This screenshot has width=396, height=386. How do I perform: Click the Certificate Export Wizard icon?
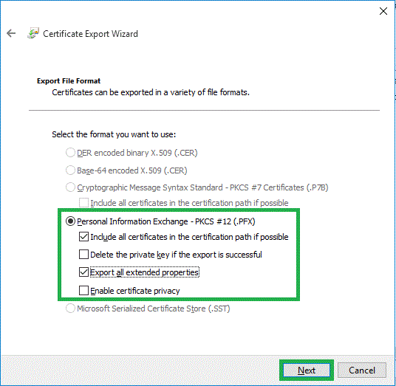point(33,33)
